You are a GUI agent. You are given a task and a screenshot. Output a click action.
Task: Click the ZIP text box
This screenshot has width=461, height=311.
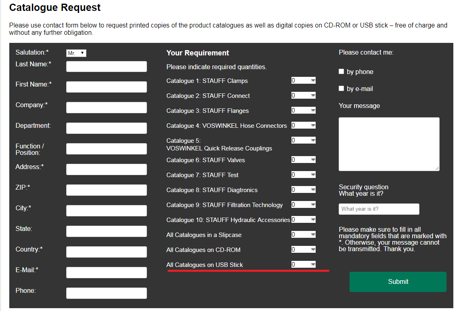[107, 190]
